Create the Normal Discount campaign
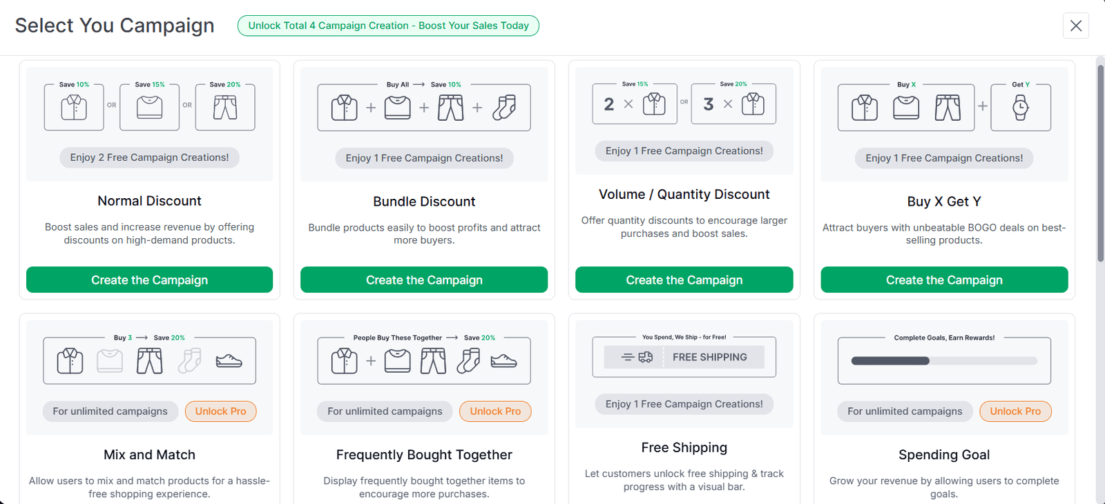The width and height of the screenshot is (1105, 504). pos(149,280)
